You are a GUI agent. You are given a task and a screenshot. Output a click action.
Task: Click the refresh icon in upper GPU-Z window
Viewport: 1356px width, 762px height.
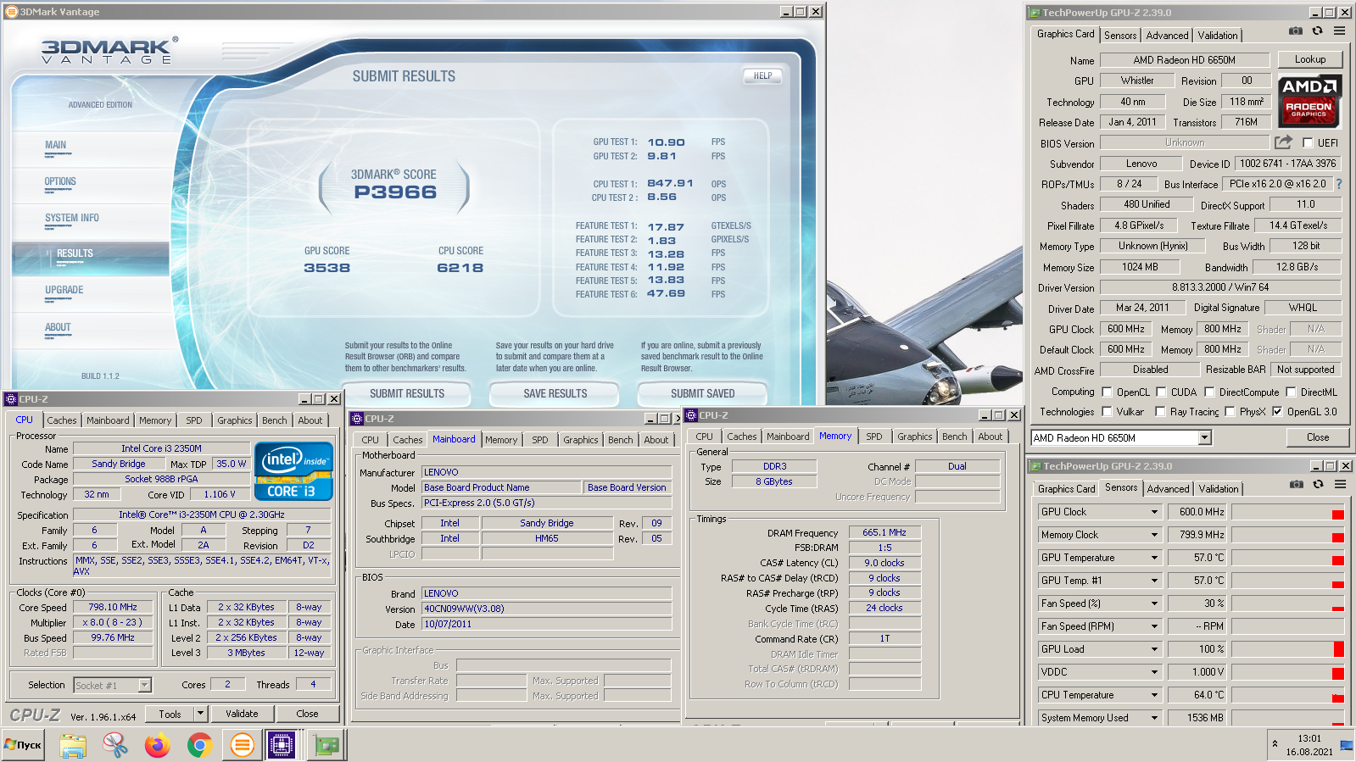tap(1317, 31)
